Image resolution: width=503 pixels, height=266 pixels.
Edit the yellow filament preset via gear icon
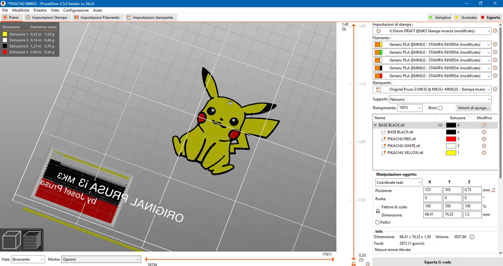[495, 45]
